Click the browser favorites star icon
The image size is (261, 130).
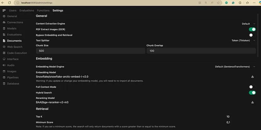pyautogui.click(x=218, y=3)
